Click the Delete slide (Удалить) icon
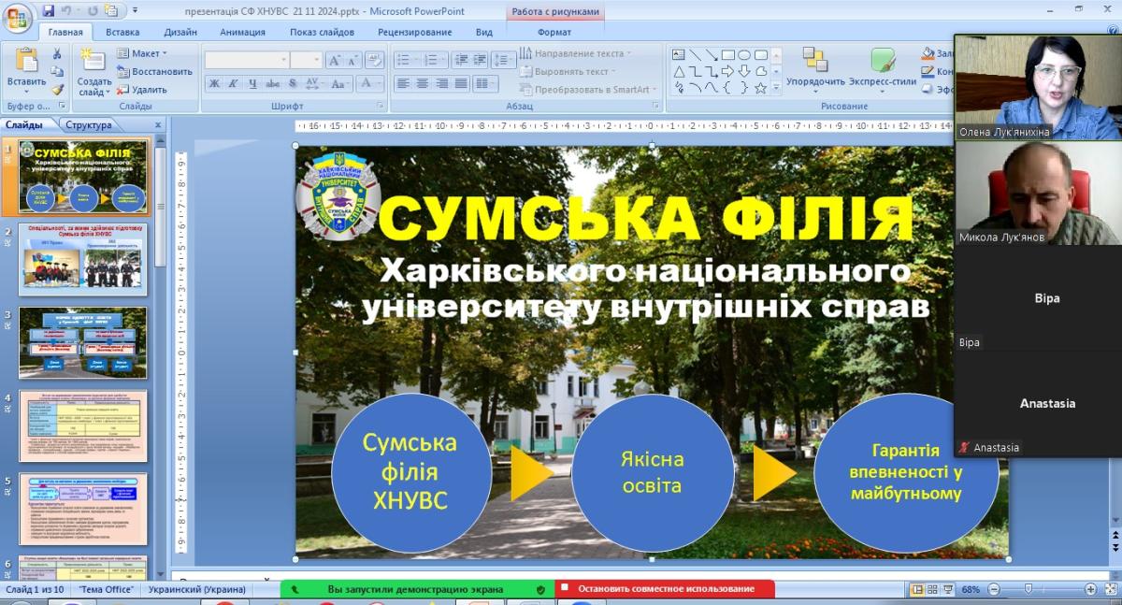Viewport: 1122px width, 605px height. coord(142,90)
